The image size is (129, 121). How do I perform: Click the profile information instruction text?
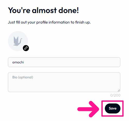pos(49,22)
